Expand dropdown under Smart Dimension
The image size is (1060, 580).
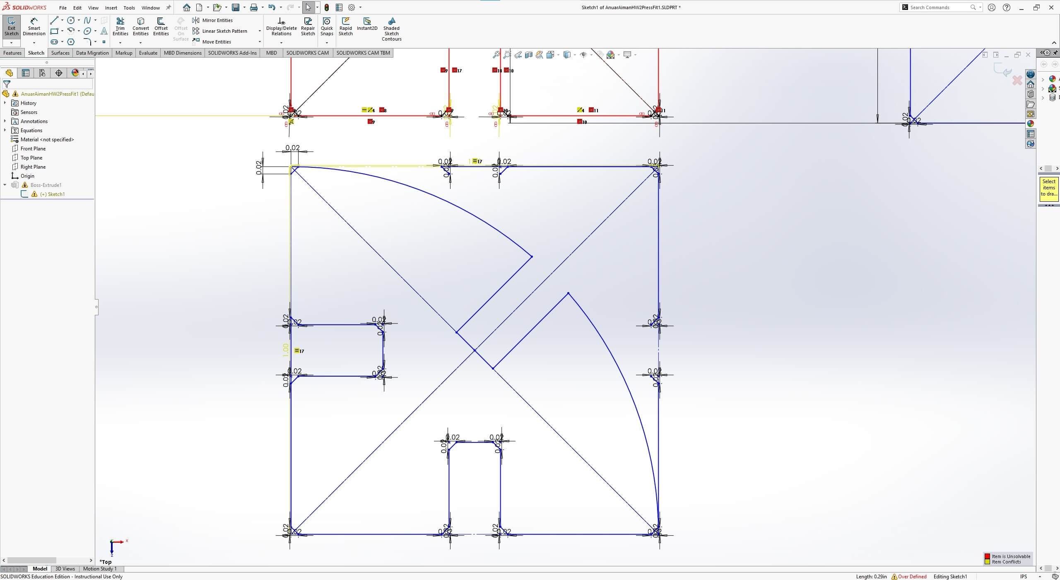pyautogui.click(x=34, y=43)
